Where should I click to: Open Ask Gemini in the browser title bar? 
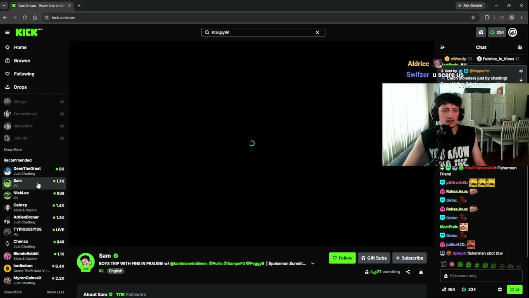[469, 5]
